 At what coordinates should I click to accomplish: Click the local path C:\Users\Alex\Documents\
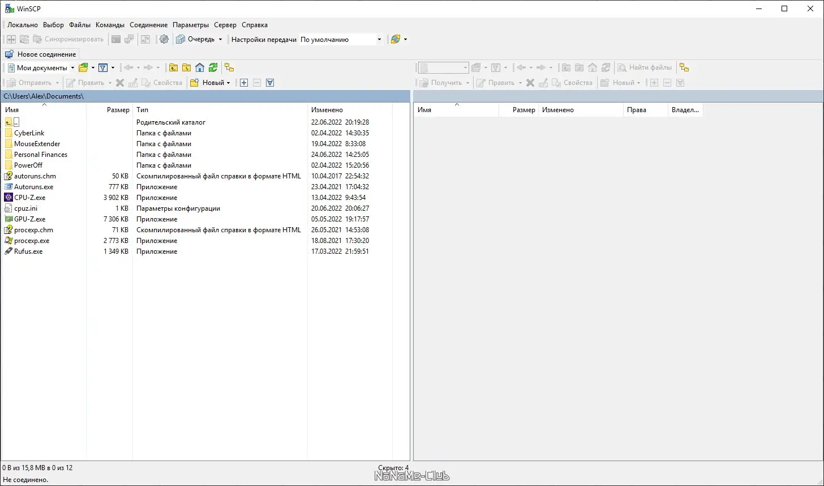[44, 96]
